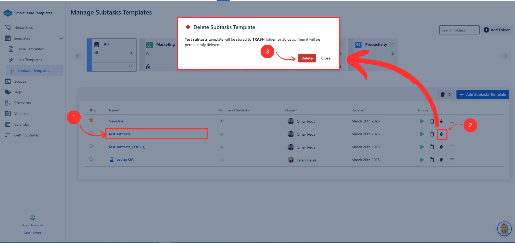Collapse the Templates sidebar section
515x243 pixels.
click(x=61, y=38)
